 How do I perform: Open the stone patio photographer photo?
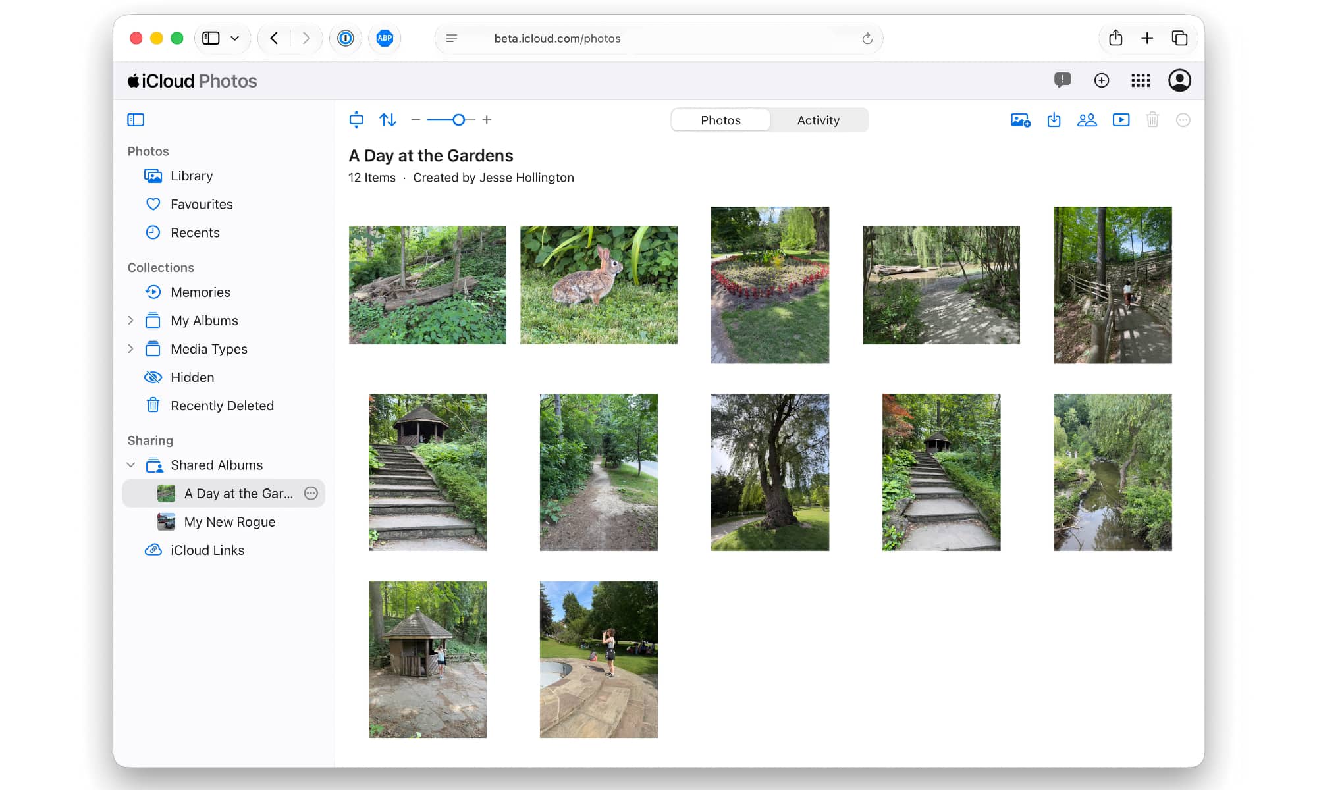click(599, 659)
